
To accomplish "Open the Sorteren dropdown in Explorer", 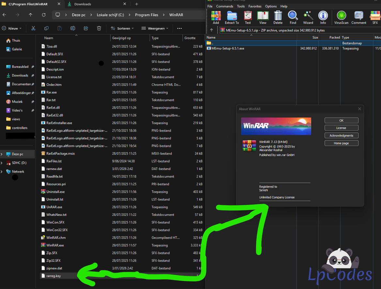I will 122,28.
